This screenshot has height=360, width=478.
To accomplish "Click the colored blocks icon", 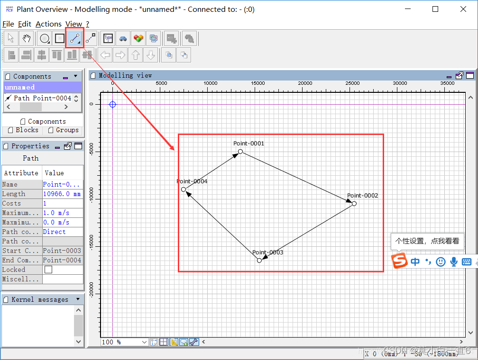I will point(138,38).
